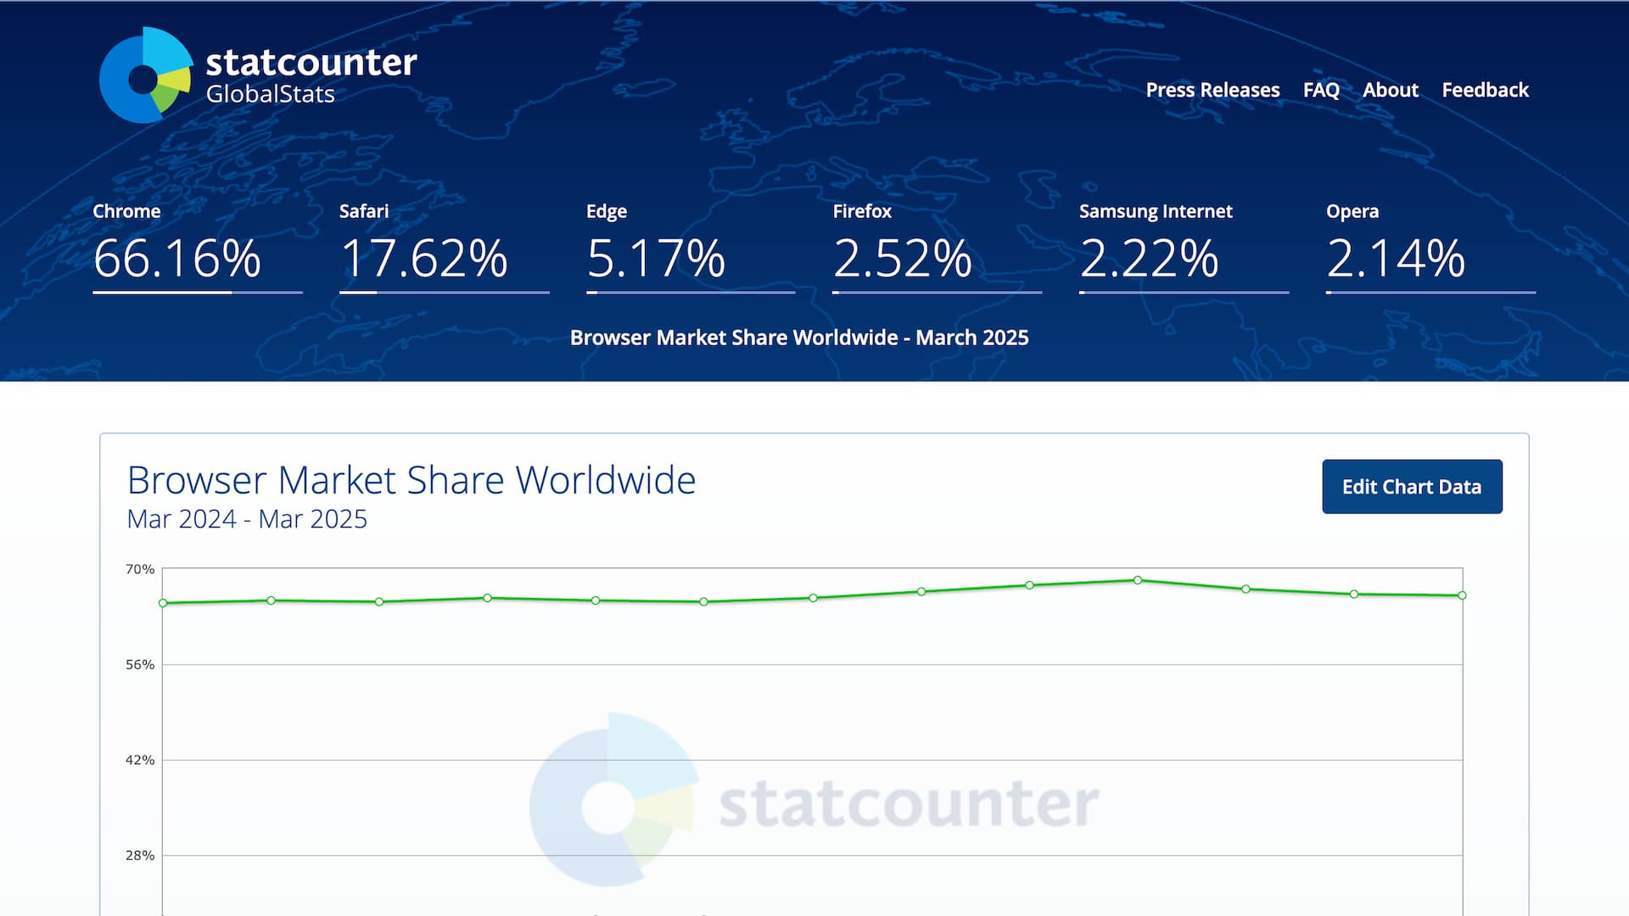Select the Opera 2.14% statistic
This screenshot has width=1629, height=916.
point(1395,258)
